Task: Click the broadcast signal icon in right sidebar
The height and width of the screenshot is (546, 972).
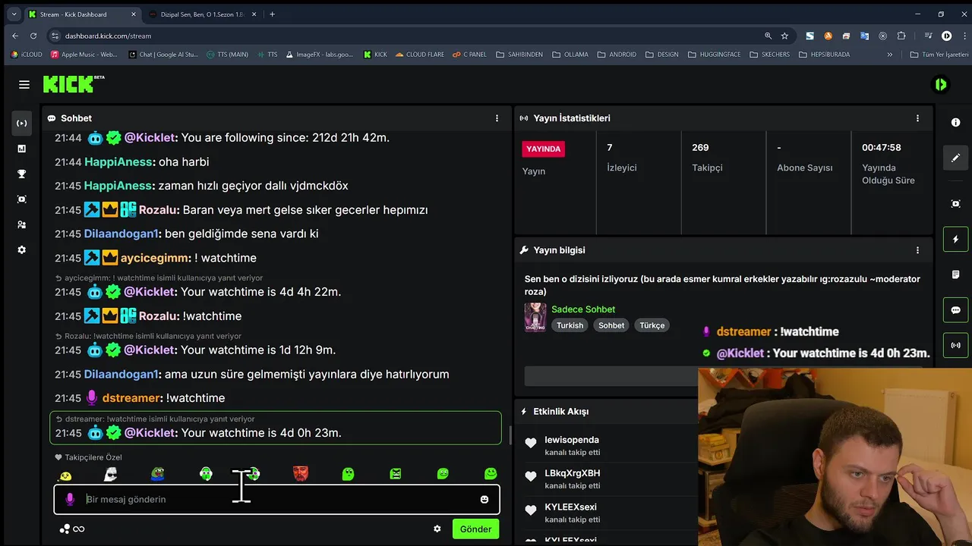Action: click(x=955, y=345)
